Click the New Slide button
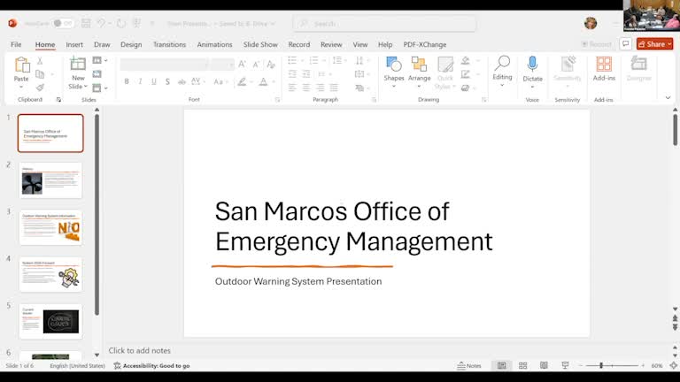The image size is (680, 382). [x=78, y=69]
